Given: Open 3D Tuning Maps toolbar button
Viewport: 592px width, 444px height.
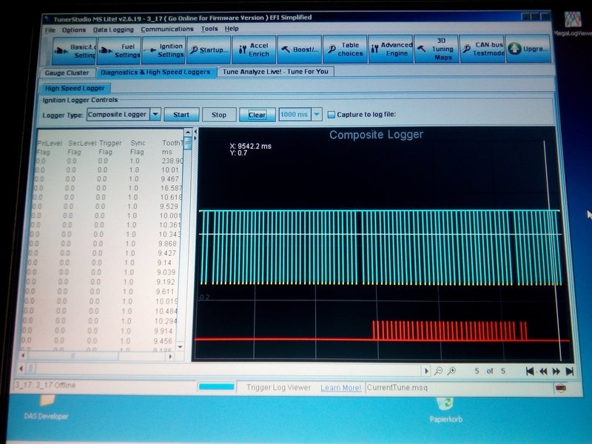Looking at the screenshot, I should tap(435, 50).
